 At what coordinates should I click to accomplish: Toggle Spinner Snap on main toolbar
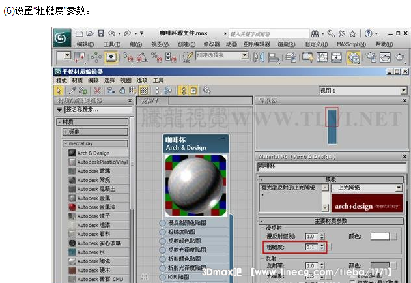click(171, 57)
